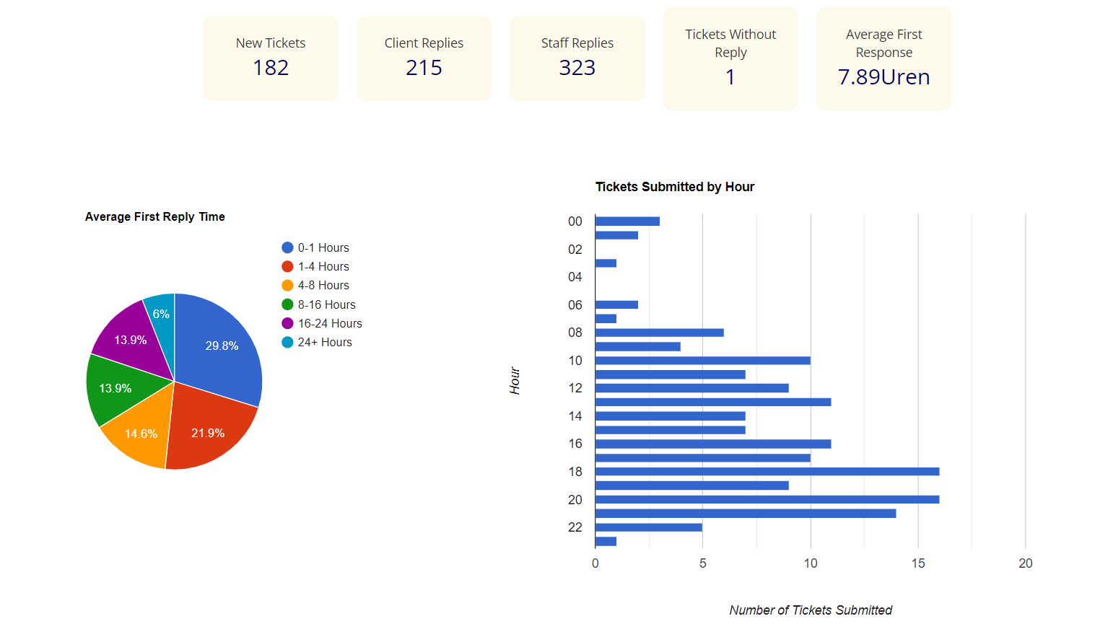Toggle the 4-8 Hours legend entry
The image size is (1095, 637).
[x=323, y=286]
